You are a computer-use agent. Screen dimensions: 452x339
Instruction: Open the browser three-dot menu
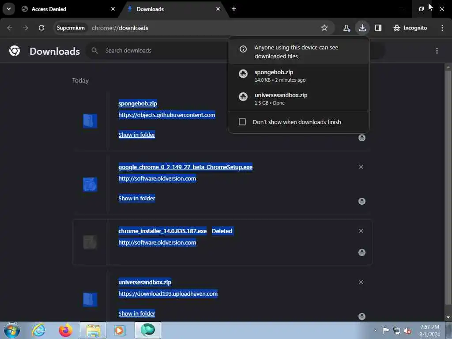442,28
